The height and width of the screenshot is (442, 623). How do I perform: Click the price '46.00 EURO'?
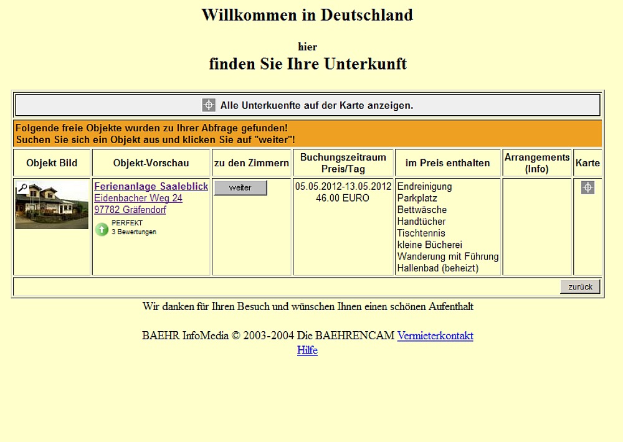(343, 198)
